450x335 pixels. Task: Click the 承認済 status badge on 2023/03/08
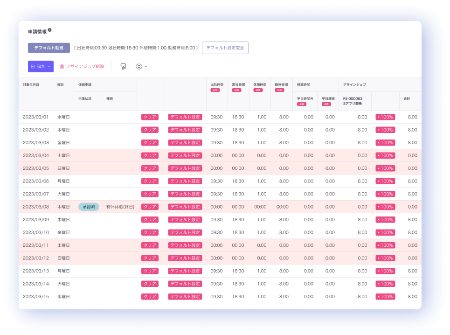coord(89,207)
